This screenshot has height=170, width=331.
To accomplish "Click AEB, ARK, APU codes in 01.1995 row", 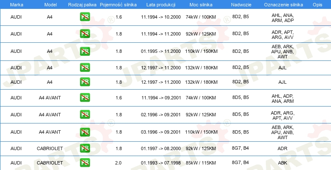I will click(x=282, y=52).
